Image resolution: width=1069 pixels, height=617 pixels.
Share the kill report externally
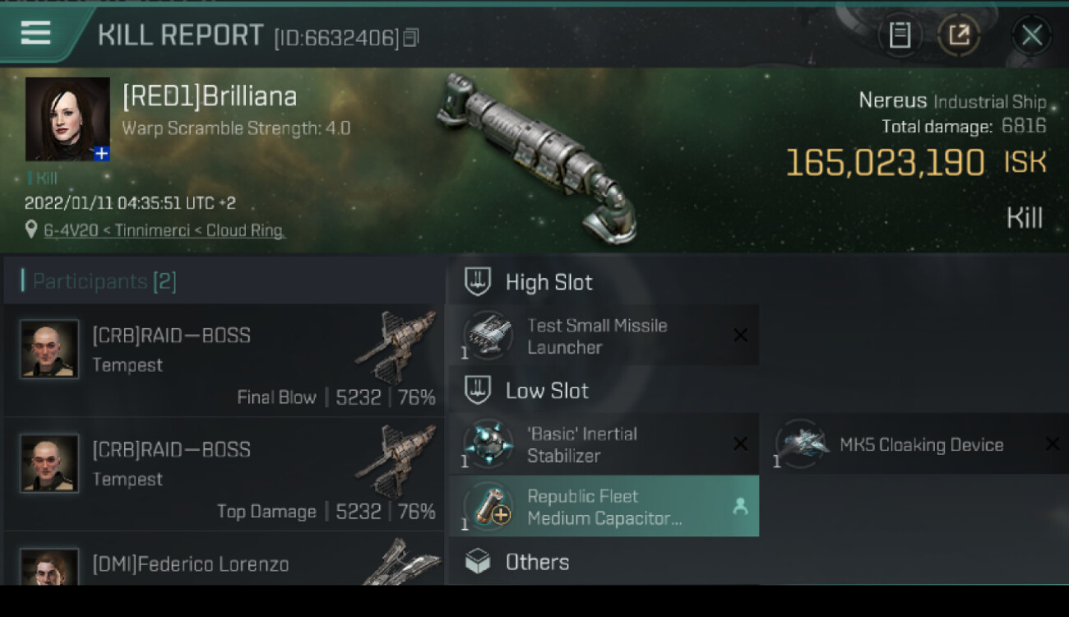coord(959,35)
